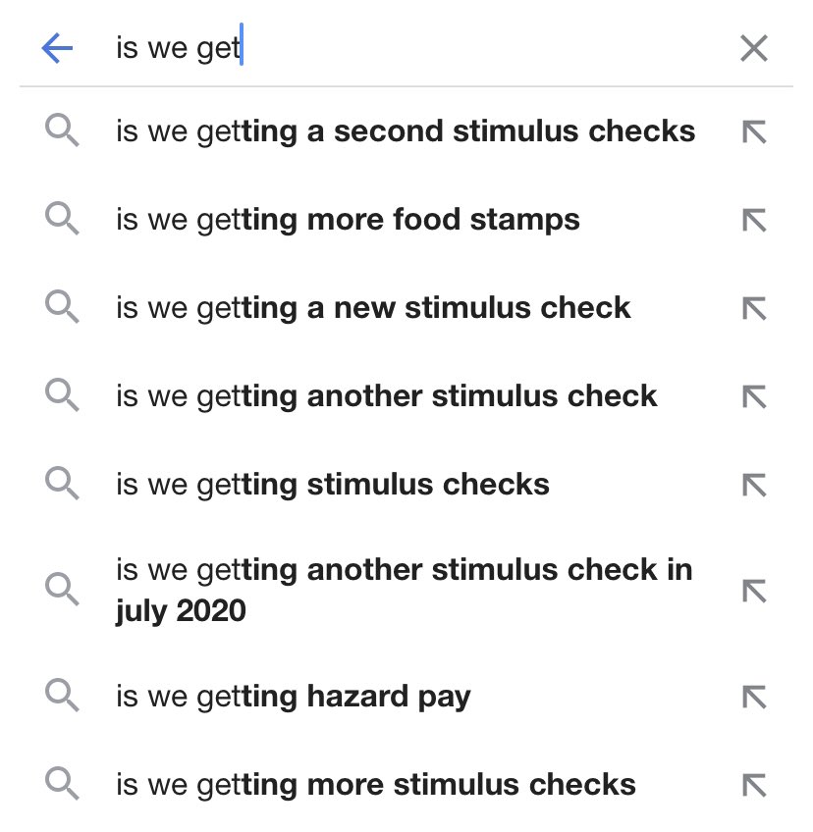
Task: Tap fill-in arrow beside 'hazard pay'
Action: pyautogui.click(x=753, y=697)
